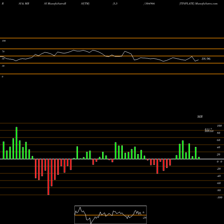Click the 0 0 zero-line label on MR axis
This screenshot has height=224, width=224.
(220, 162)
